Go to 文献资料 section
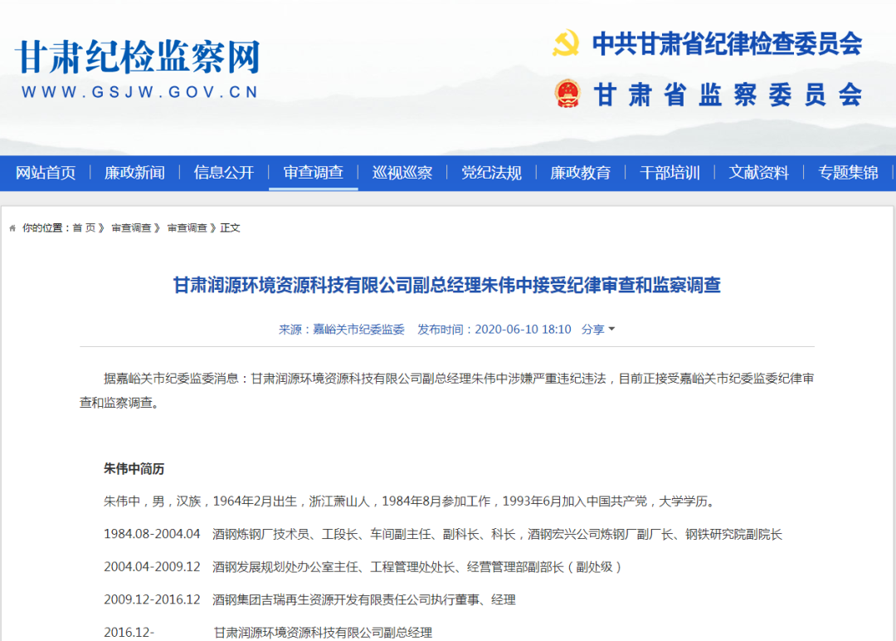This screenshot has height=641, width=896. click(759, 173)
